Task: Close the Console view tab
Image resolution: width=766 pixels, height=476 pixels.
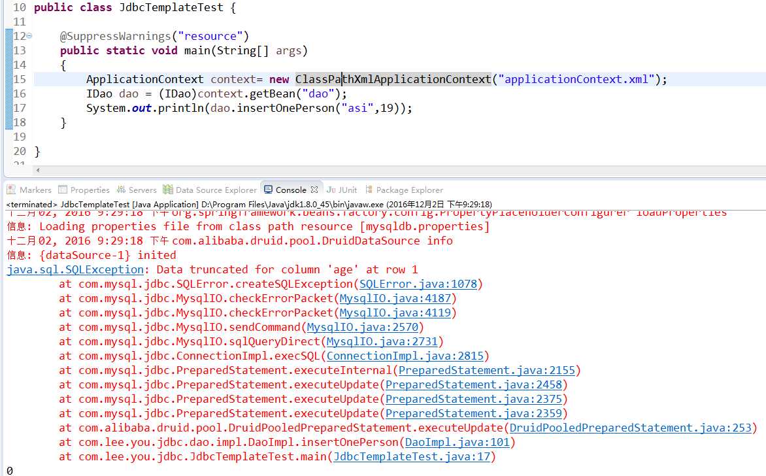Action: pyautogui.click(x=314, y=190)
